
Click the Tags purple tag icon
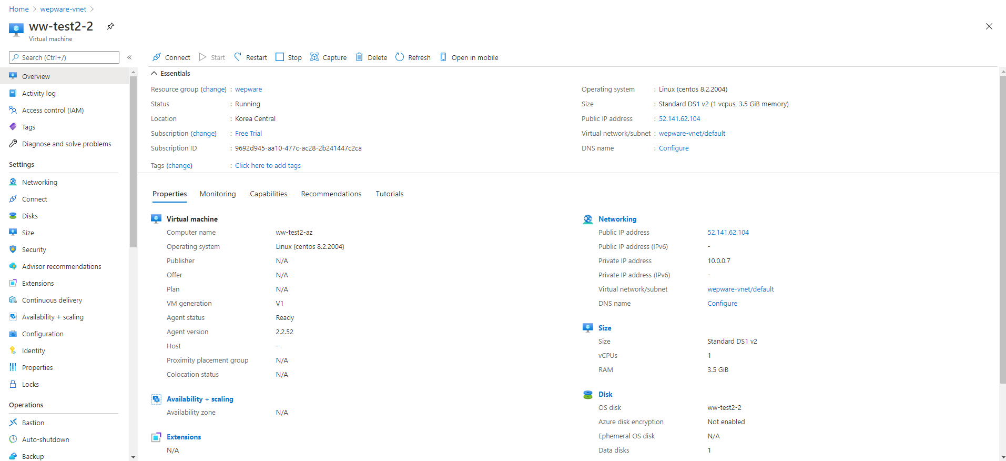click(x=13, y=127)
